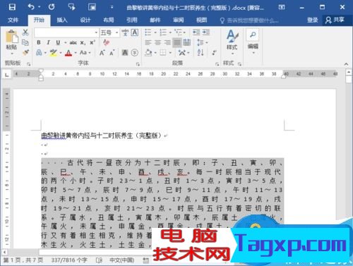Open the phonetic guide (wen) tool
This screenshot has width=353, height=266.
click(x=125, y=32)
